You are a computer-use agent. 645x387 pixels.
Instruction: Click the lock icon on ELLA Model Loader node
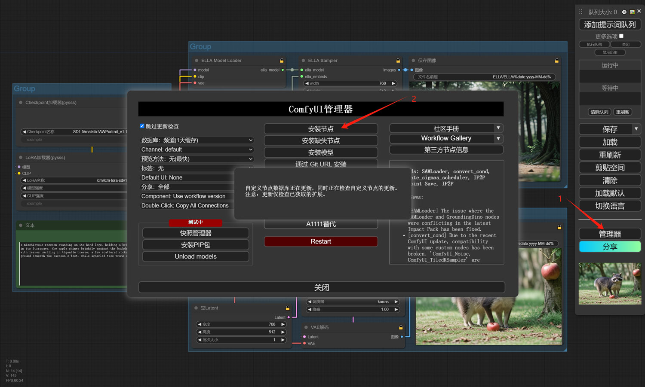pos(282,61)
